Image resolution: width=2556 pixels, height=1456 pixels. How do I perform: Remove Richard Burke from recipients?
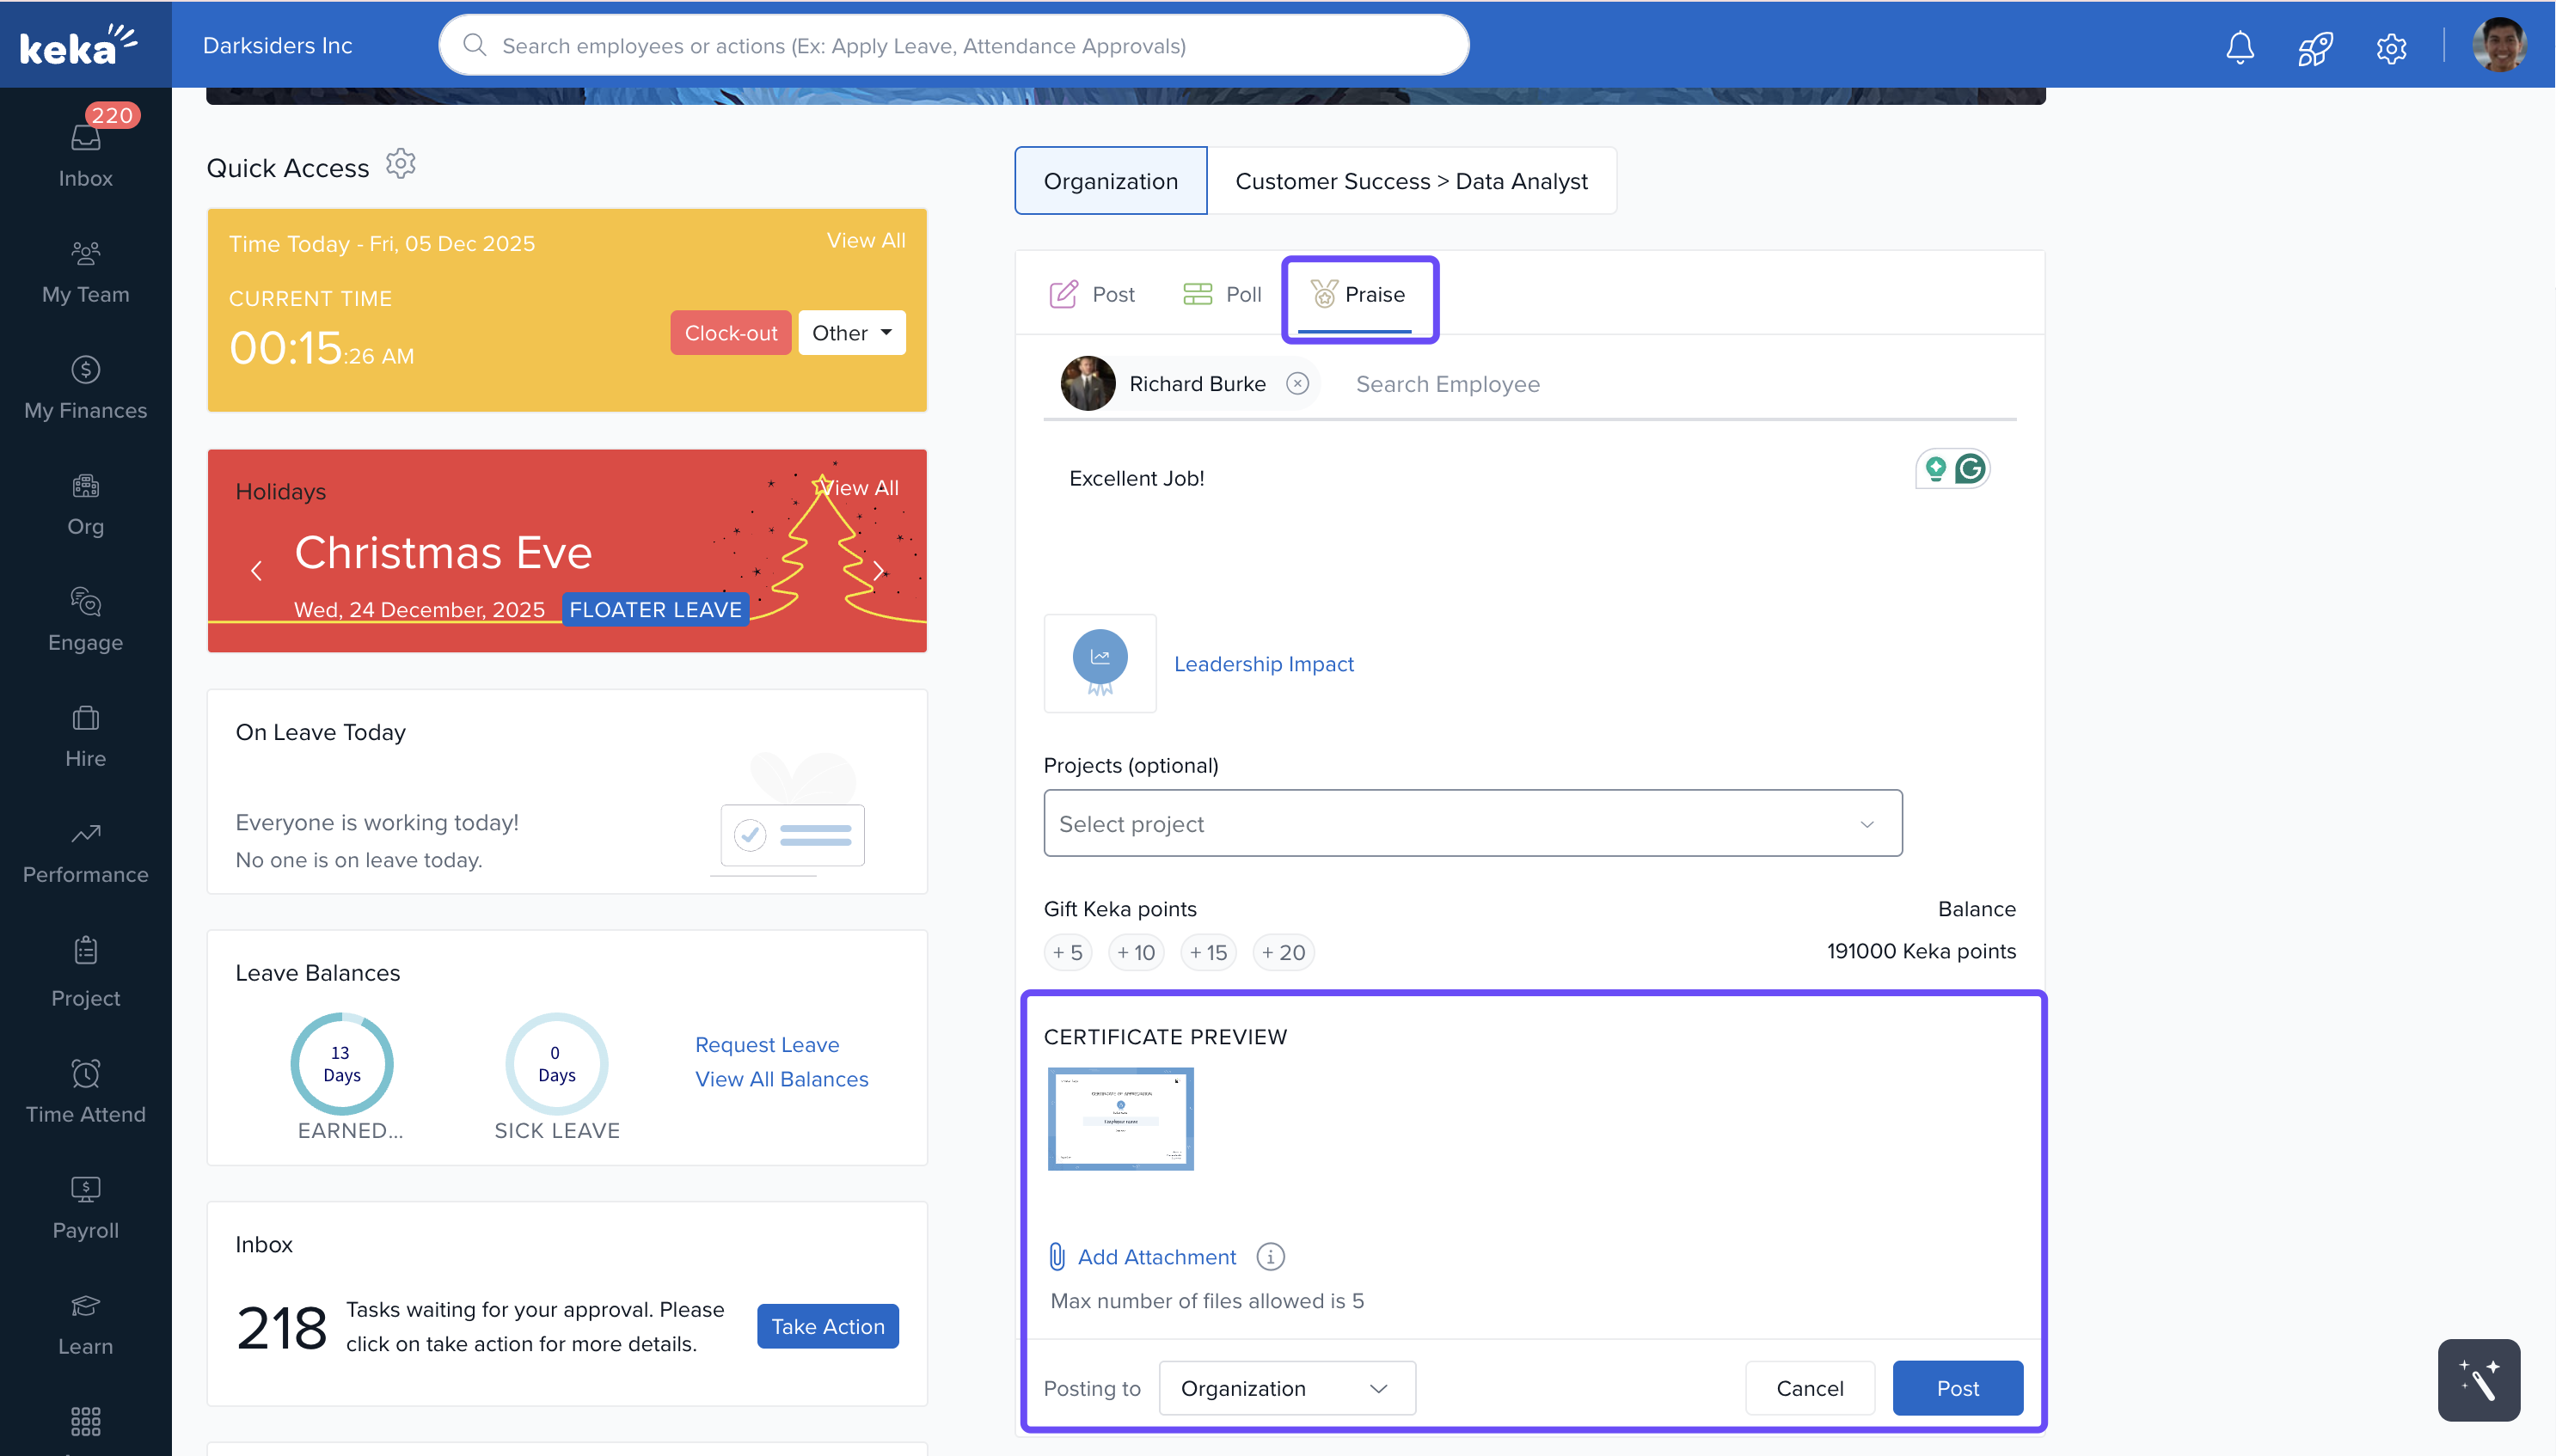(1297, 384)
